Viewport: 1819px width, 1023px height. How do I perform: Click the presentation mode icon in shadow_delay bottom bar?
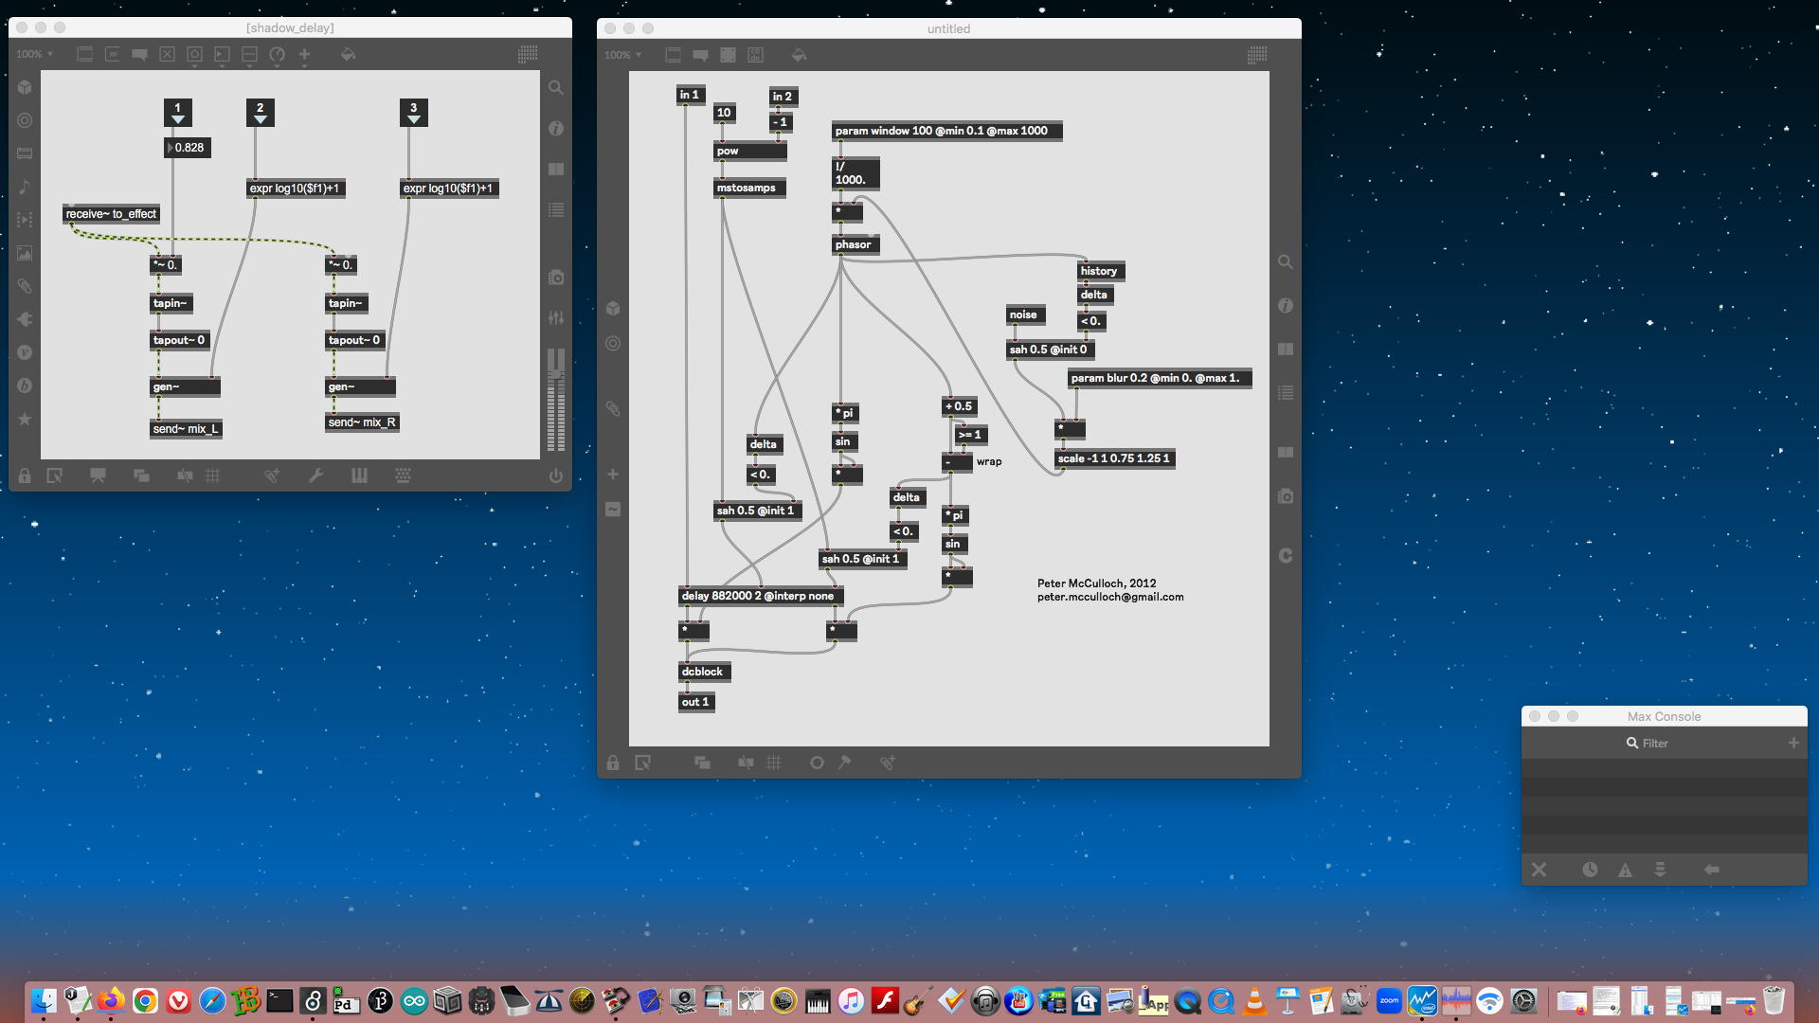click(98, 476)
